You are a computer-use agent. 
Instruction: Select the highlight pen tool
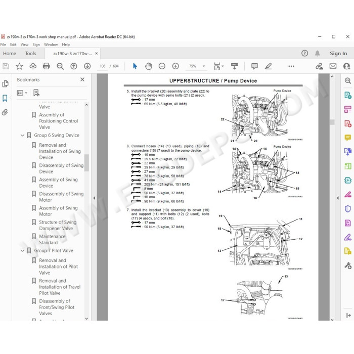pos(268,66)
